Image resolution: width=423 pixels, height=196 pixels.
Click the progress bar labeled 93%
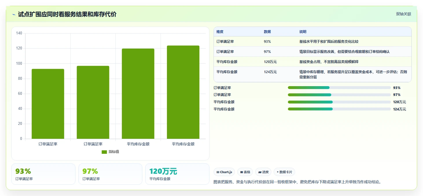(x=339, y=88)
